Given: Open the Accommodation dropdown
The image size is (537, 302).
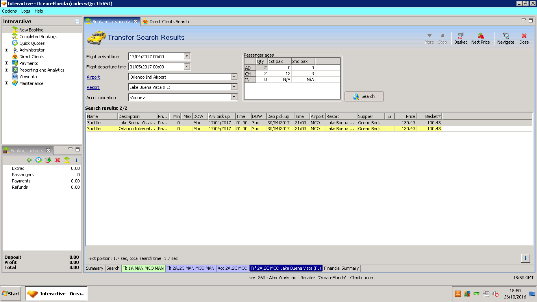Looking at the screenshot, I should pos(234,97).
